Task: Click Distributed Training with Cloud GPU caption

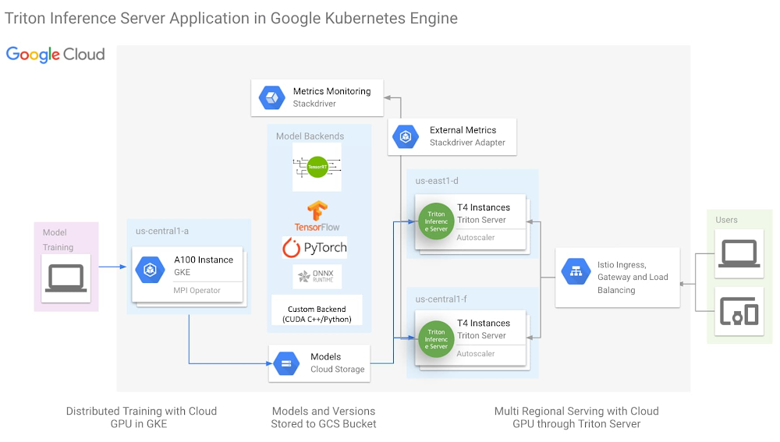Action: click(x=141, y=418)
